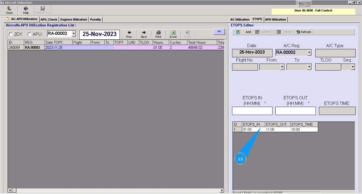The height and width of the screenshot is (194, 362).
Task: Click the Flight column header
Action: [81, 42]
